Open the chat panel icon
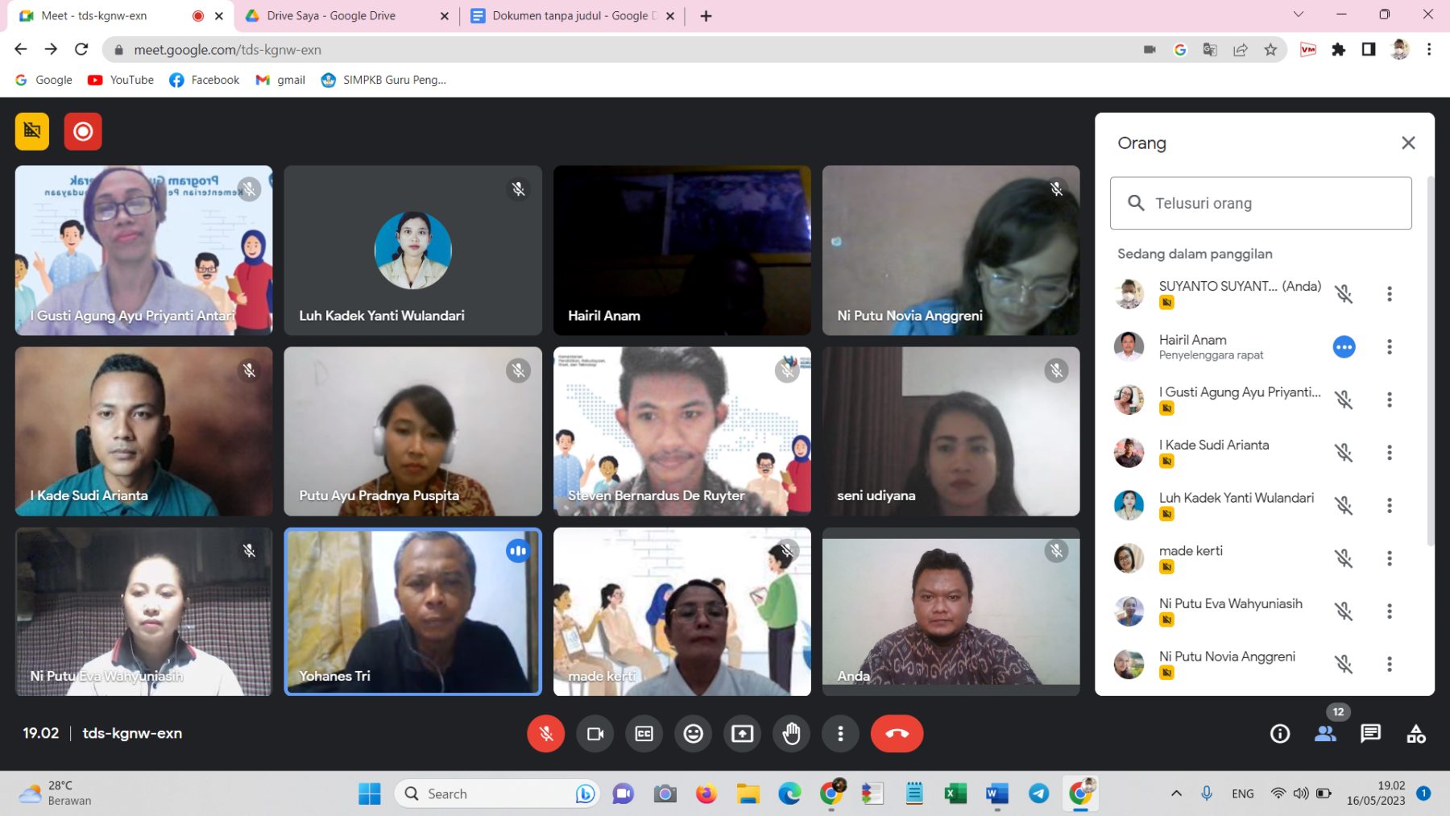The height and width of the screenshot is (816, 1450). pyautogui.click(x=1370, y=733)
